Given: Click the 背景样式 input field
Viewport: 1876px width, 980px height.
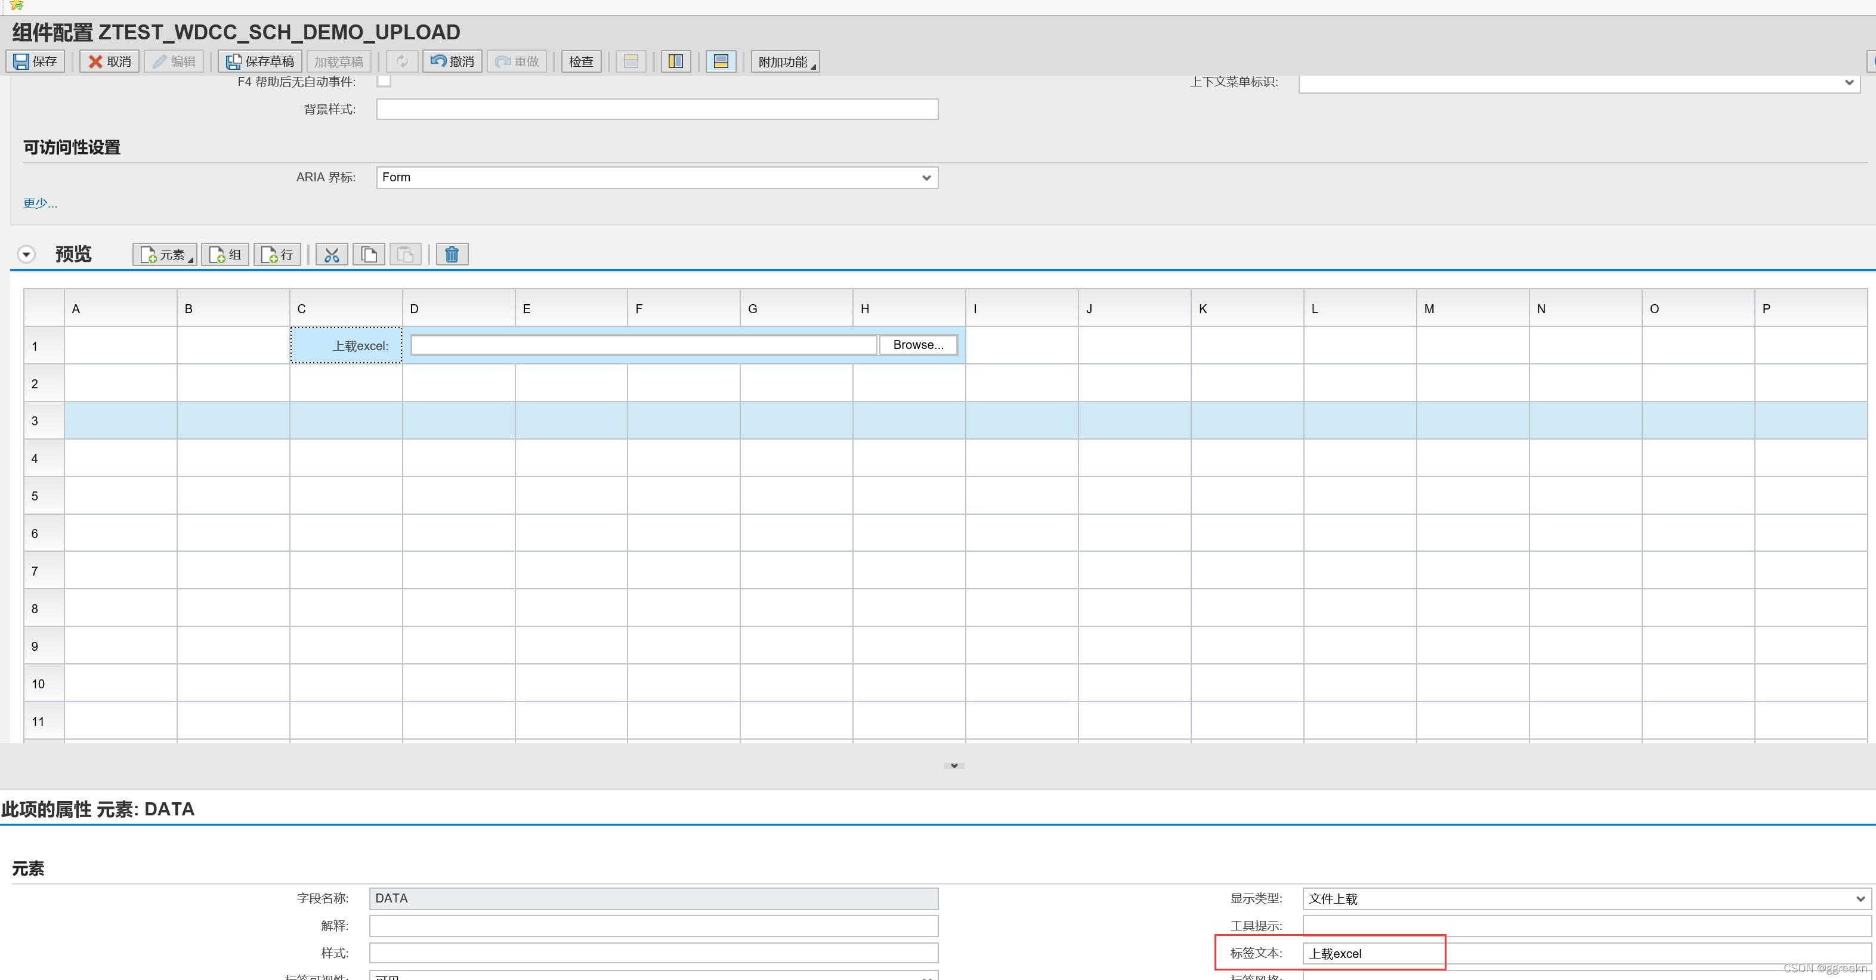Looking at the screenshot, I should pos(657,109).
